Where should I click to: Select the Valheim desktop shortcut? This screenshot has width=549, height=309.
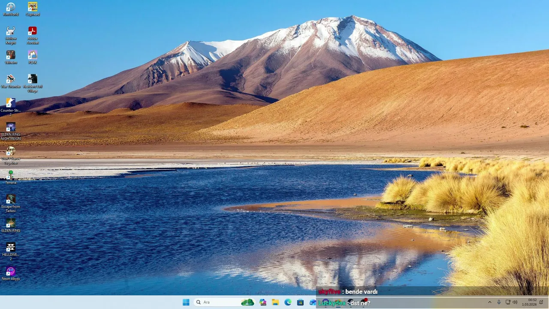click(x=11, y=57)
